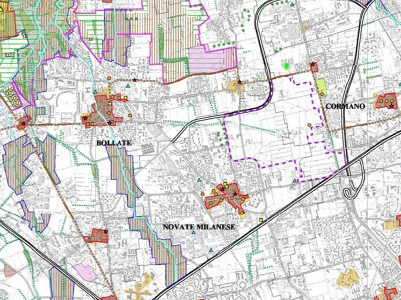Click the red historic center of Novate Milanese
The image size is (401, 300).
[225, 197]
